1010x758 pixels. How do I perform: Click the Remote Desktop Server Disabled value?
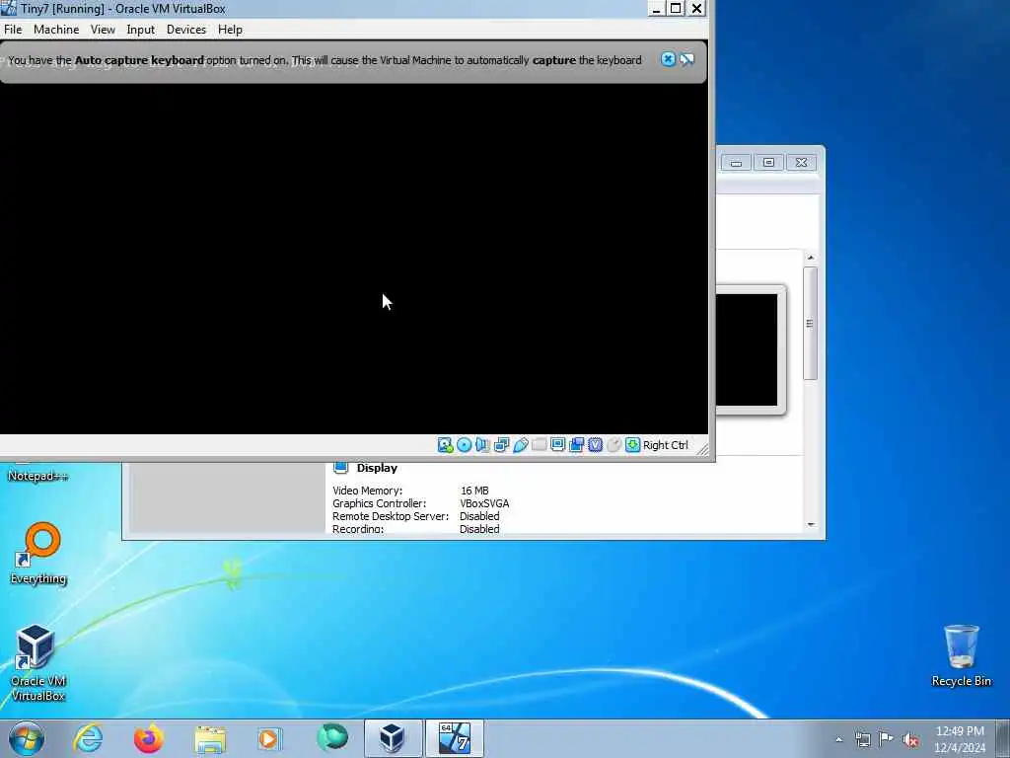tap(479, 516)
